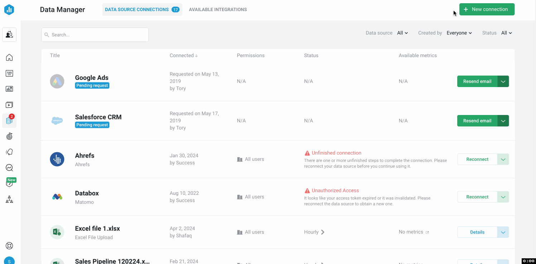
Task: Click the Databox logo icon
Action: 9,10
